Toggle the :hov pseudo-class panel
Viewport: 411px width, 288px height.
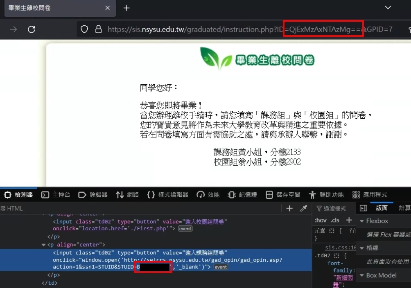[321, 220]
